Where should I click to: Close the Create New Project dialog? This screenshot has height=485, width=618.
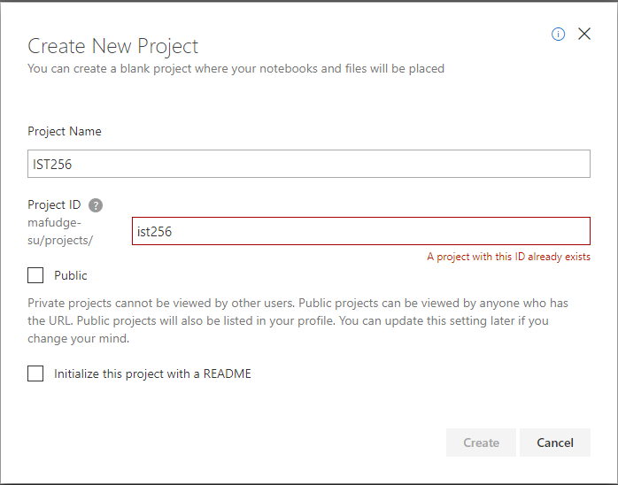coord(583,35)
